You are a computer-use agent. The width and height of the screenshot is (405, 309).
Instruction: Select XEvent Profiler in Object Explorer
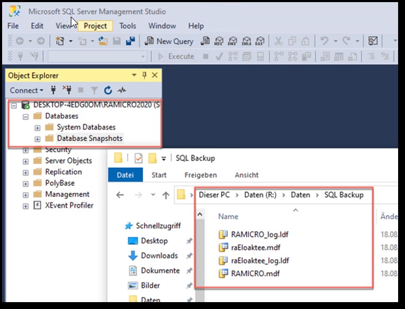point(69,205)
